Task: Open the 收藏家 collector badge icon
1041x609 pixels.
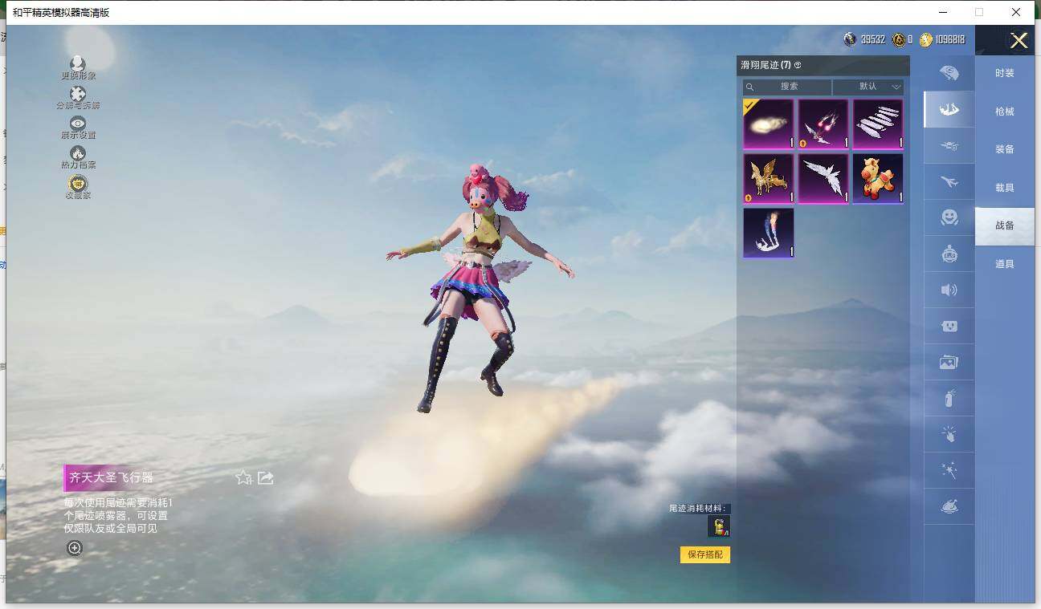Action: point(78,183)
